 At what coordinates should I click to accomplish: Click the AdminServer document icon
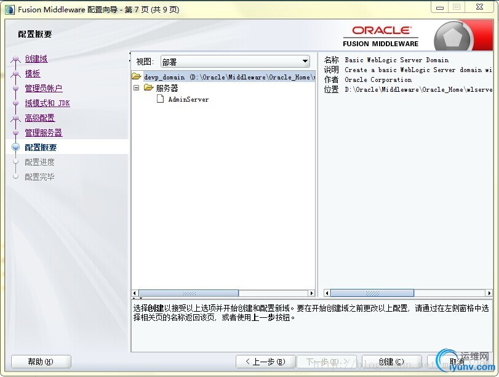click(161, 99)
